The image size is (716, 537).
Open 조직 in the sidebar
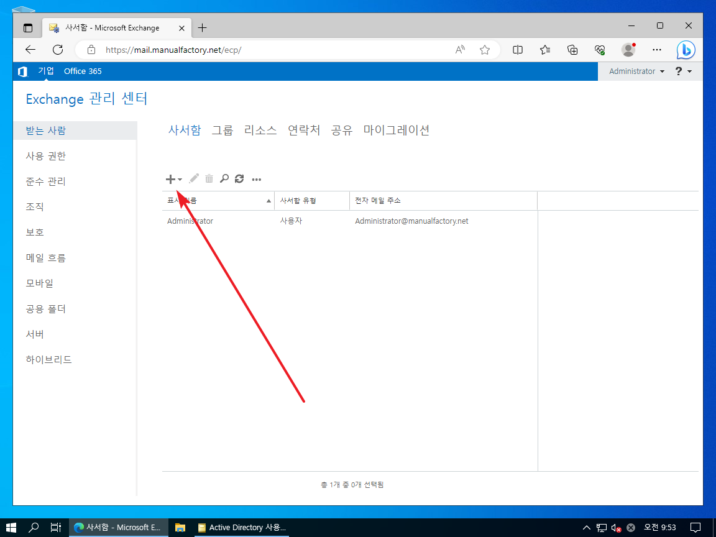[x=35, y=207]
